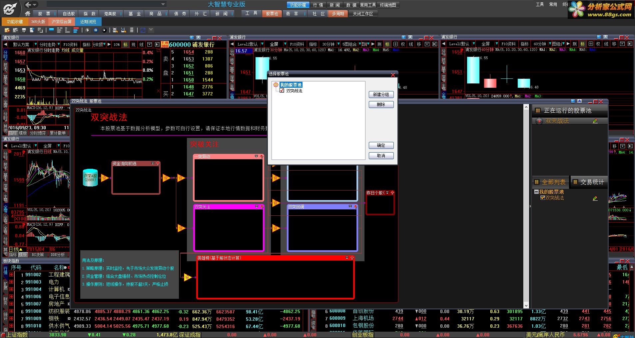
Task: Open dropdown menu on 双突关注 box
Action: tap(257, 207)
